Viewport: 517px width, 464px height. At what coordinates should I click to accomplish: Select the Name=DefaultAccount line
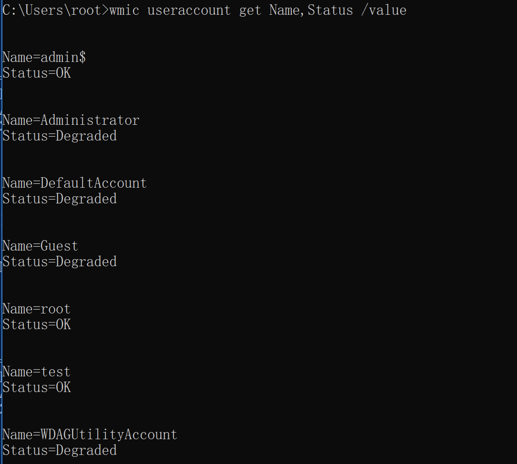(74, 183)
